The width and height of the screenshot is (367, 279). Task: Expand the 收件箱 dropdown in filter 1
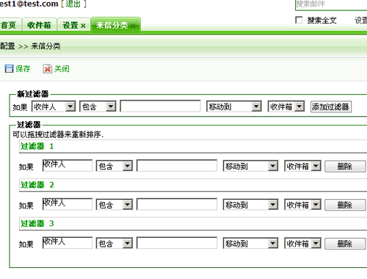(302, 166)
